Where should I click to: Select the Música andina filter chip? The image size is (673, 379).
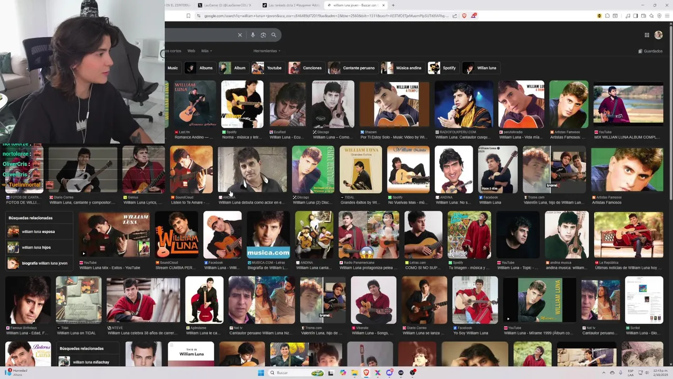pos(403,68)
